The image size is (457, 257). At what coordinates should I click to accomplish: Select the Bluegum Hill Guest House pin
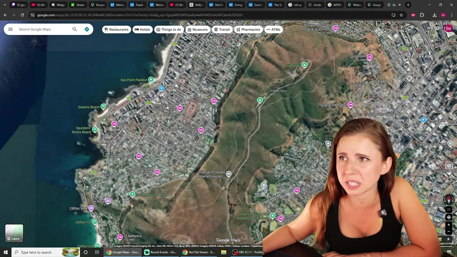click(x=336, y=28)
